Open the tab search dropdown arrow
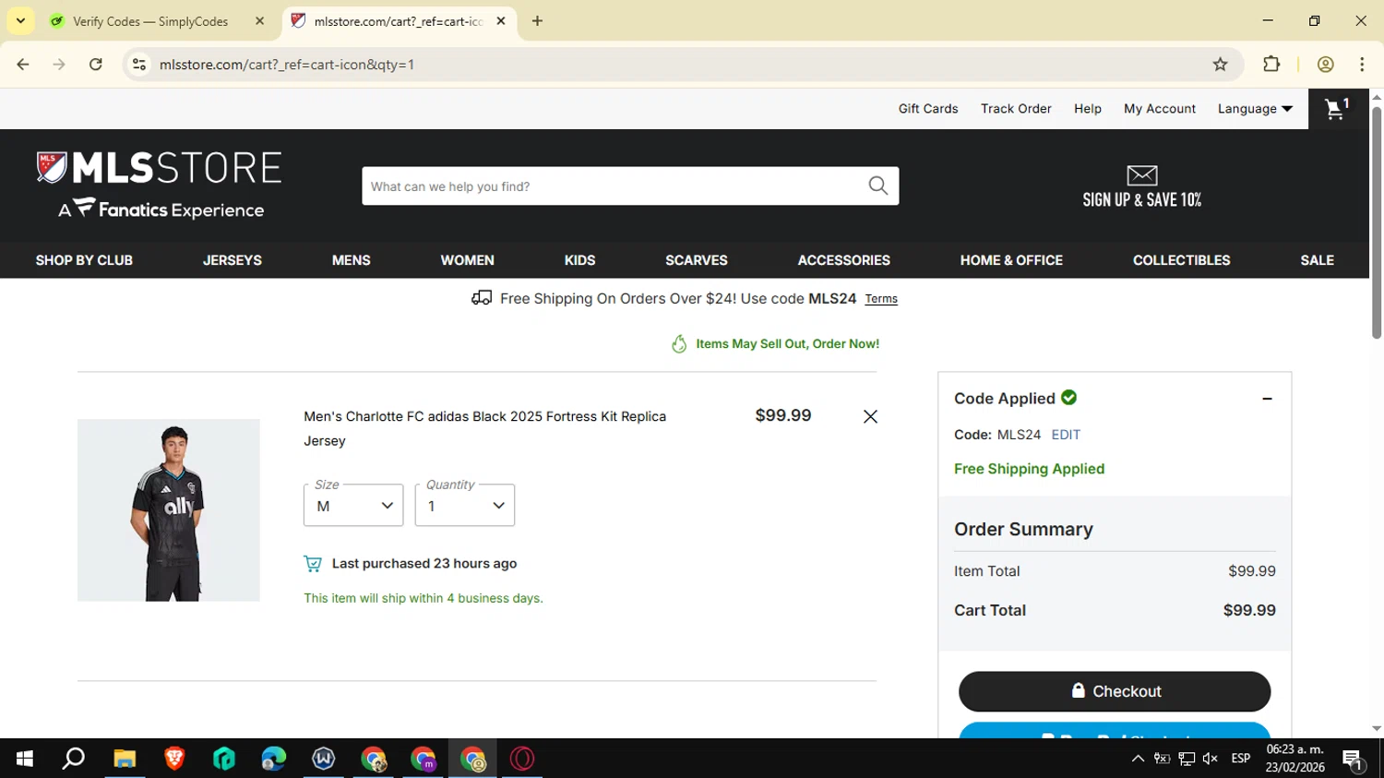Screen dimensions: 1384x778 click(x=20, y=21)
